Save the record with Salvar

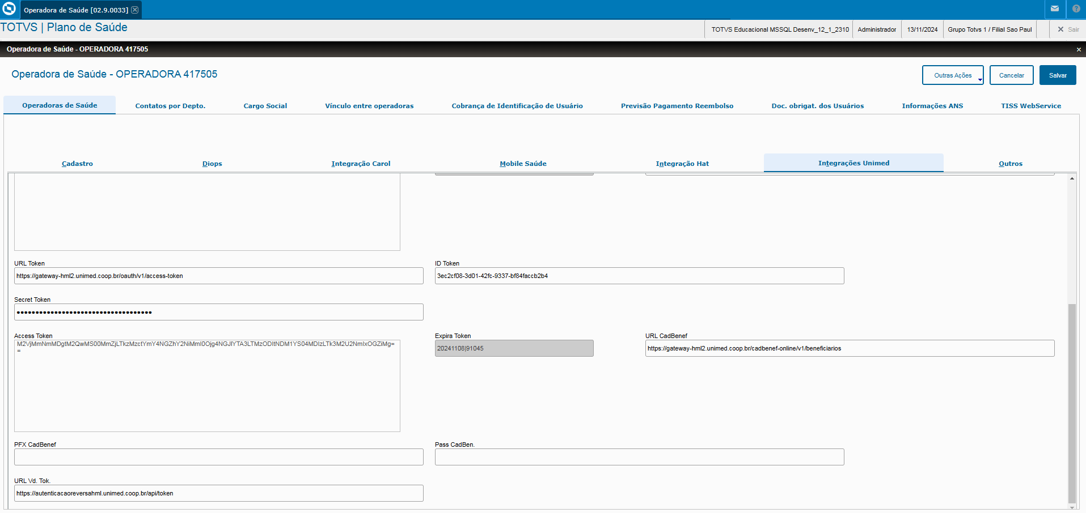tap(1058, 75)
